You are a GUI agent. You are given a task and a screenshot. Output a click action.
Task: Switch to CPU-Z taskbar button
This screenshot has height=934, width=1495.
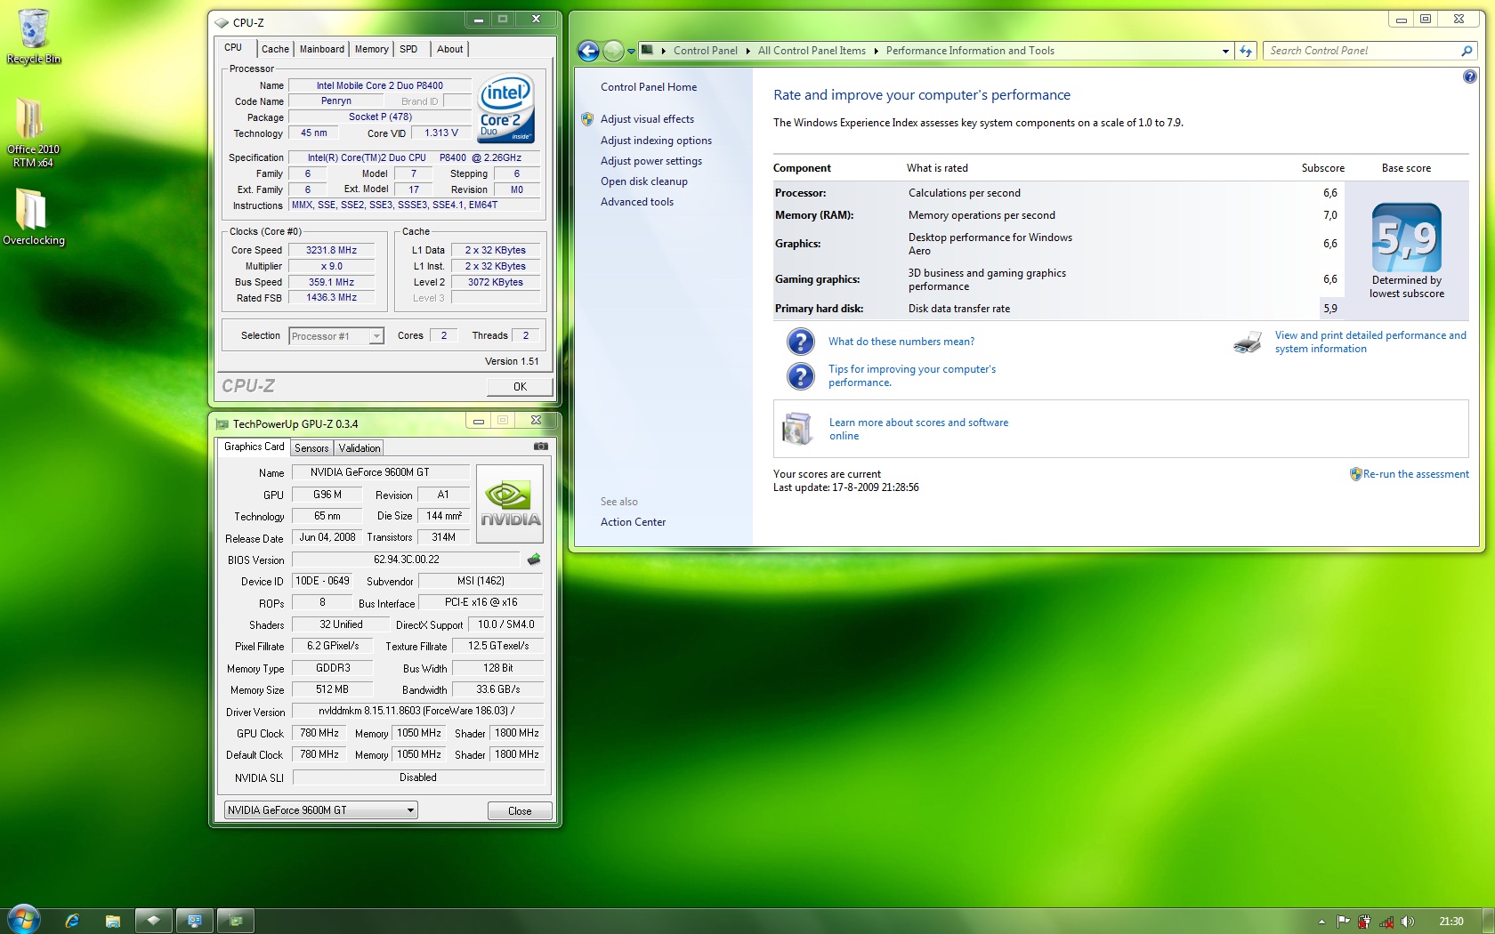(153, 921)
